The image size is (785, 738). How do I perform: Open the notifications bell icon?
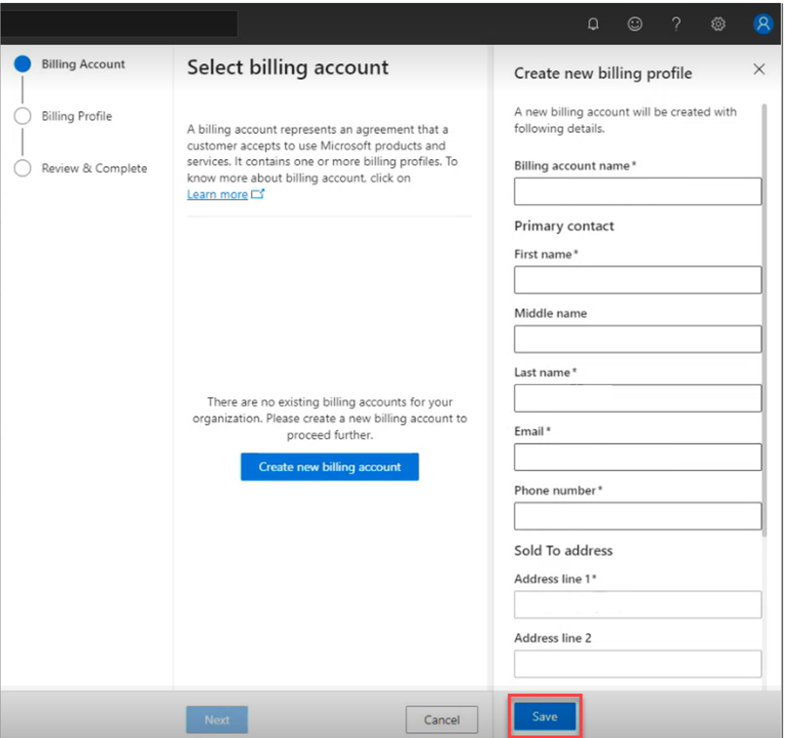593,24
